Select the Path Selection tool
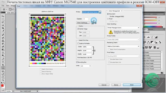The height and width of the screenshot is (93, 166). 3,65
